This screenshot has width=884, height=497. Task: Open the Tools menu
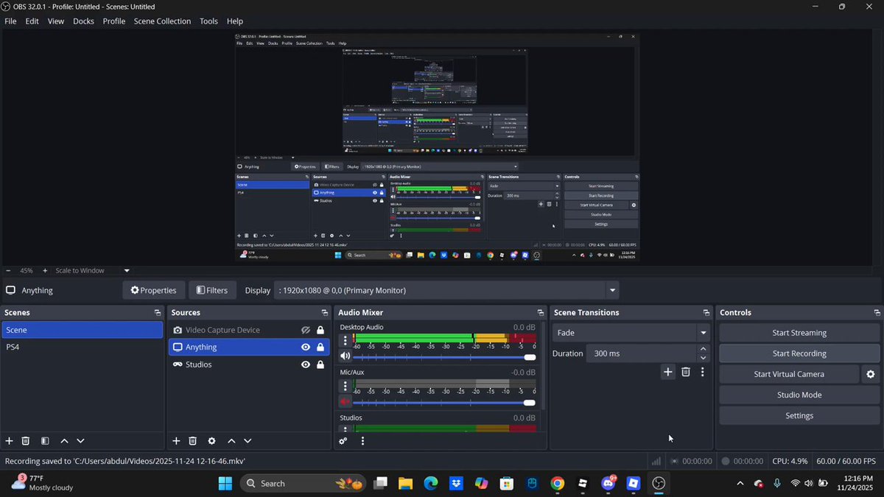(208, 21)
